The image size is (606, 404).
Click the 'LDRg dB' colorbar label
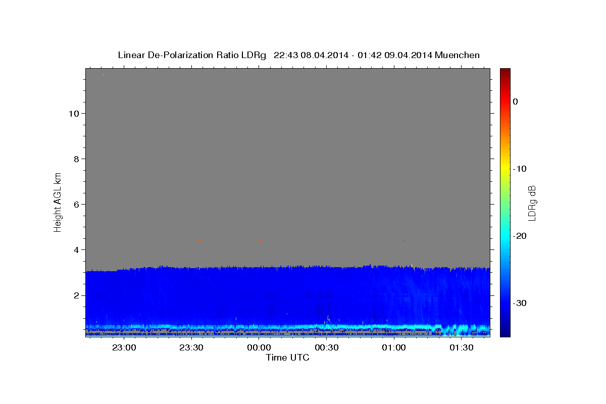(x=532, y=203)
